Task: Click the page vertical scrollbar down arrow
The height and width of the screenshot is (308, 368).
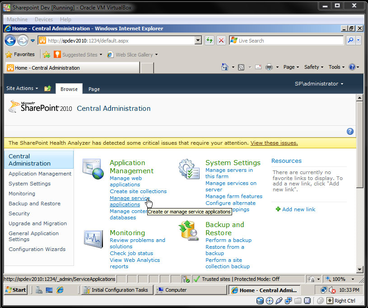Action: 359,270
